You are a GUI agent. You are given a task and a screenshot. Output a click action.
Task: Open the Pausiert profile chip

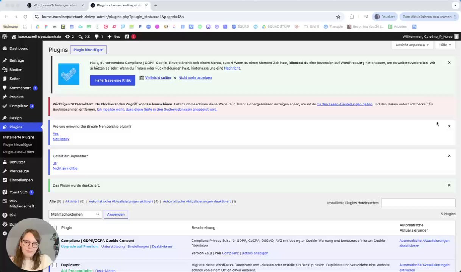point(385,17)
